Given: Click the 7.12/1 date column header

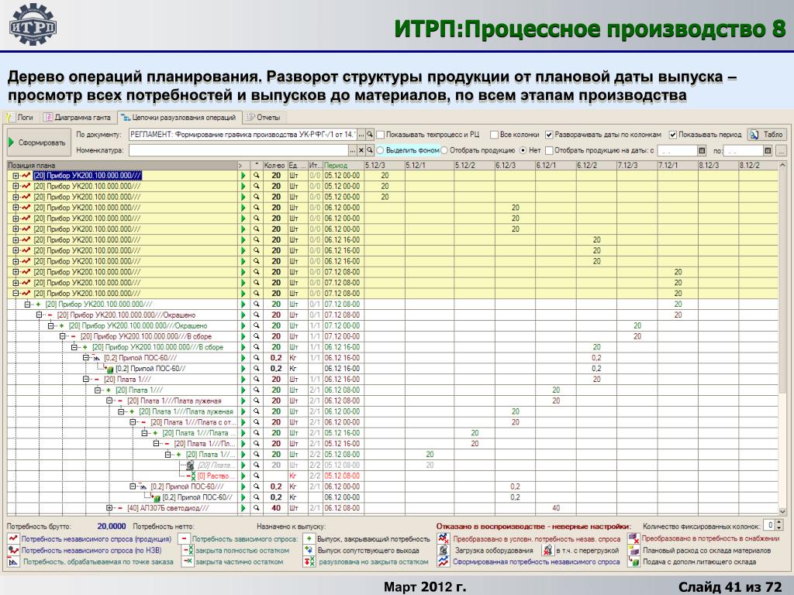Looking at the screenshot, I should (678, 166).
